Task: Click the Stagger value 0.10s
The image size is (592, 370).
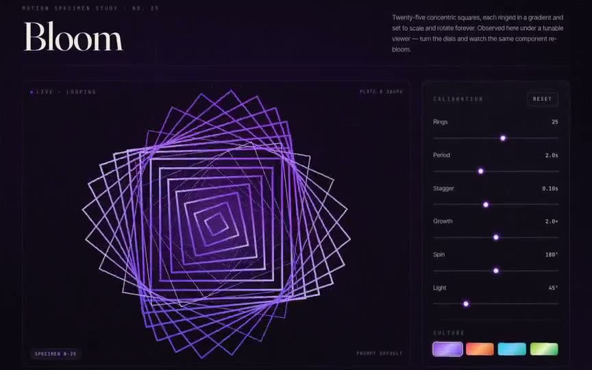Action: (550, 188)
